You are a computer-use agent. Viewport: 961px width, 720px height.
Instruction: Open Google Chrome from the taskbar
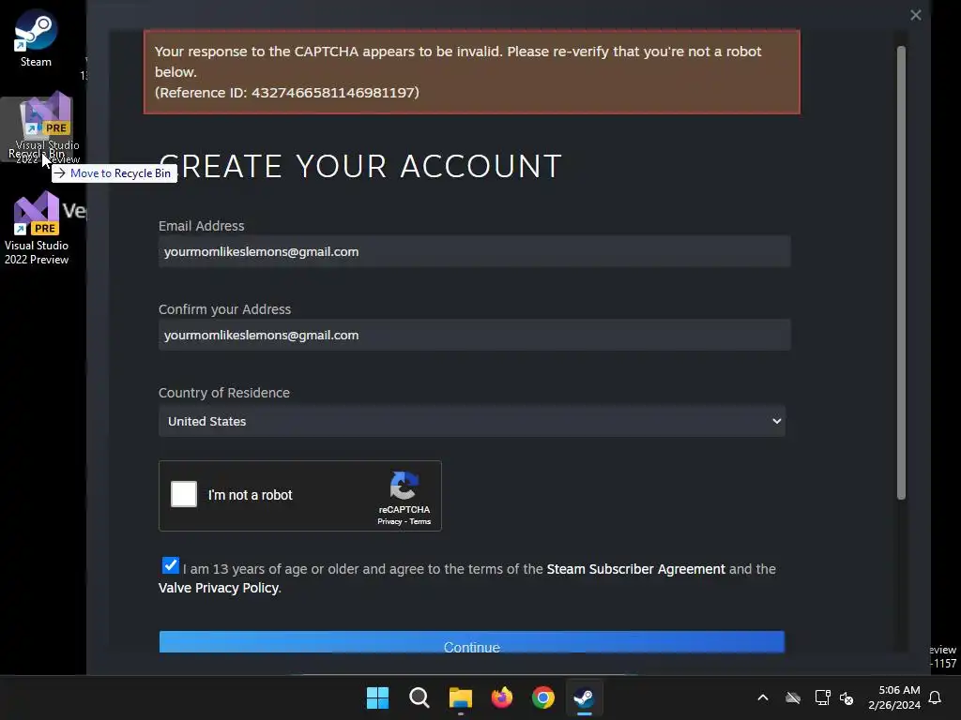(543, 697)
